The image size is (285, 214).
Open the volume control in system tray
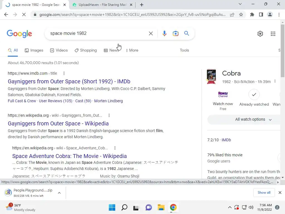[251, 207]
